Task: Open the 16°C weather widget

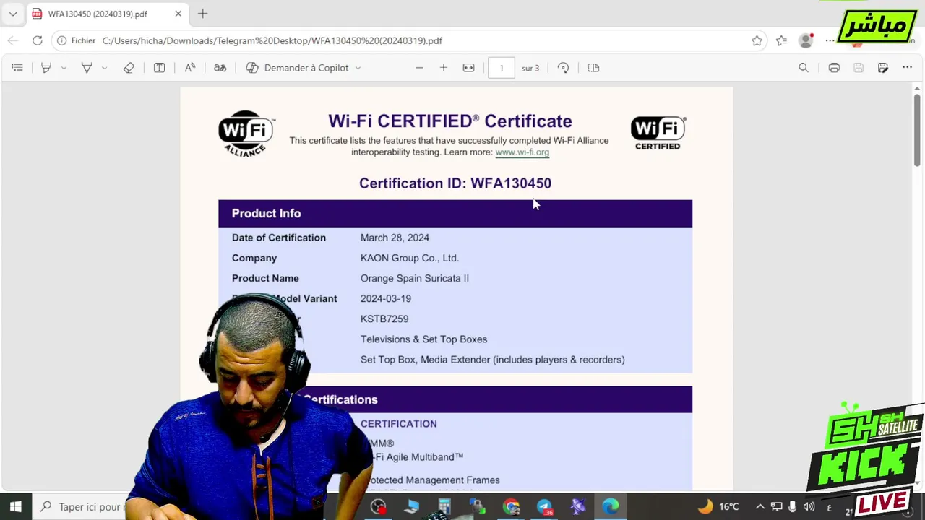Action: [x=719, y=506]
